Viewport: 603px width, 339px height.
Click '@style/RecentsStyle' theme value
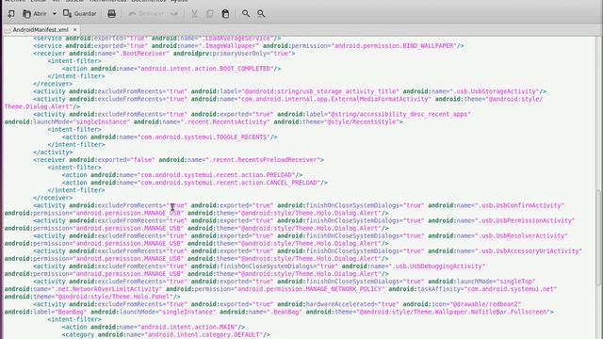(362, 121)
